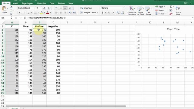Viewport: 194px width, 109px height.
Task: Click the text orientation icon
Action: (x=70, y=8)
